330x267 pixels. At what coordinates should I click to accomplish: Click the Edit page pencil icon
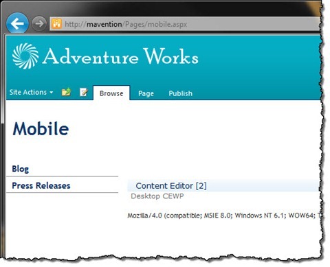pos(84,92)
